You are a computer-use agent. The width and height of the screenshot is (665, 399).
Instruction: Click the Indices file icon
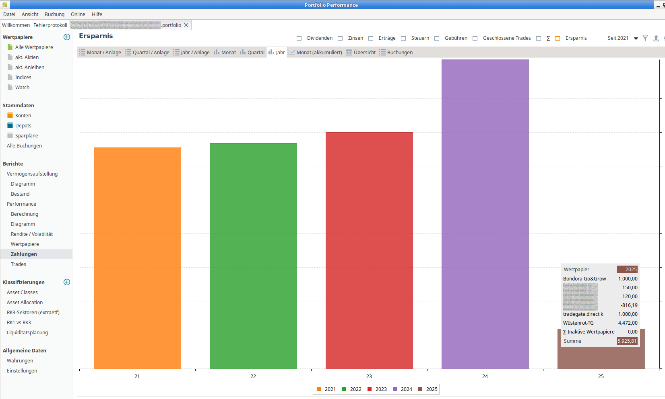click(10, 77)
